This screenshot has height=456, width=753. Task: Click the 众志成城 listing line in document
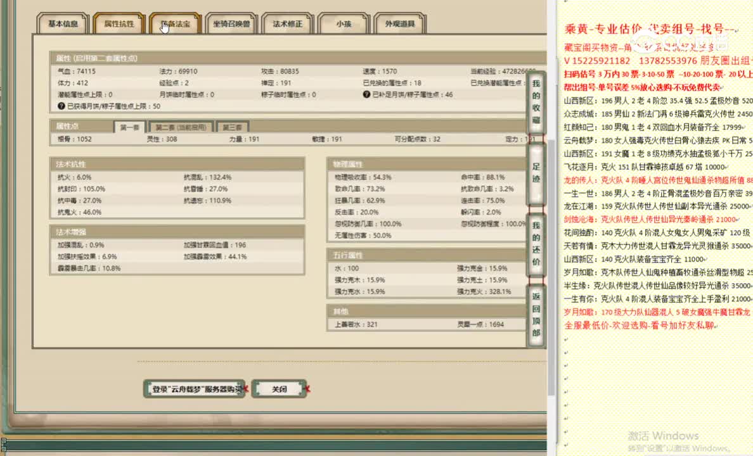tap(658, 114)
